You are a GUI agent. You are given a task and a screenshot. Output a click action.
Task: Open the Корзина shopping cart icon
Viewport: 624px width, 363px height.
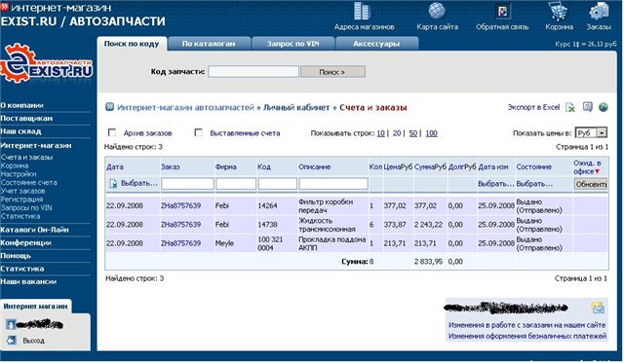point(559,11)
